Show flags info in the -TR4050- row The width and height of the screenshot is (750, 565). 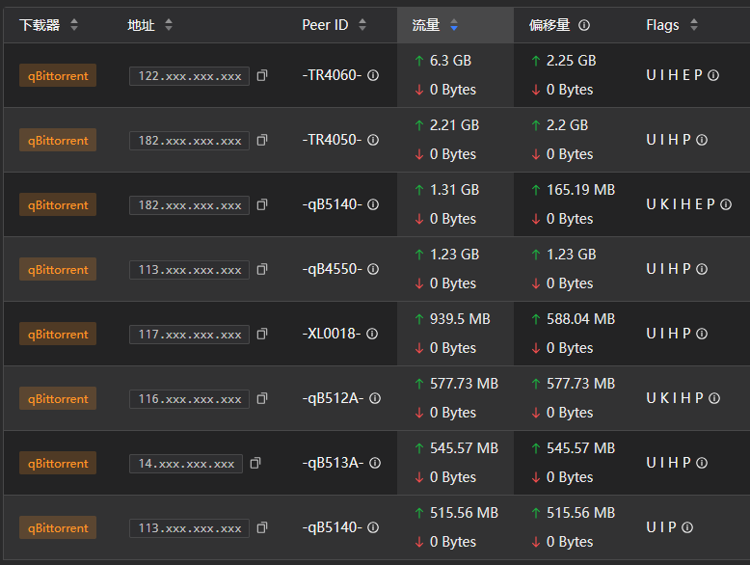pos(702,140)
